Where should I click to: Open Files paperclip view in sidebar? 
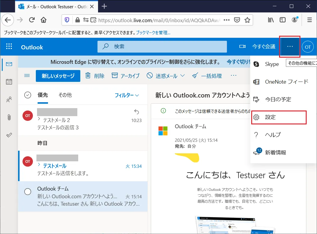pos(9,117)
